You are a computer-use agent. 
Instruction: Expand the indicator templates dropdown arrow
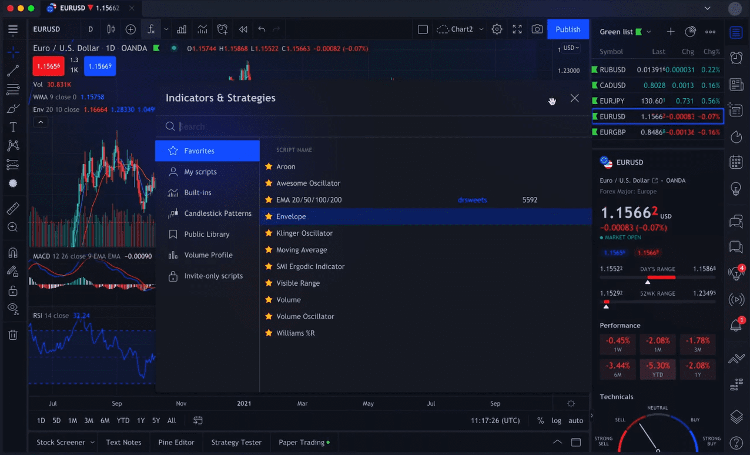(x=166, y=29)
